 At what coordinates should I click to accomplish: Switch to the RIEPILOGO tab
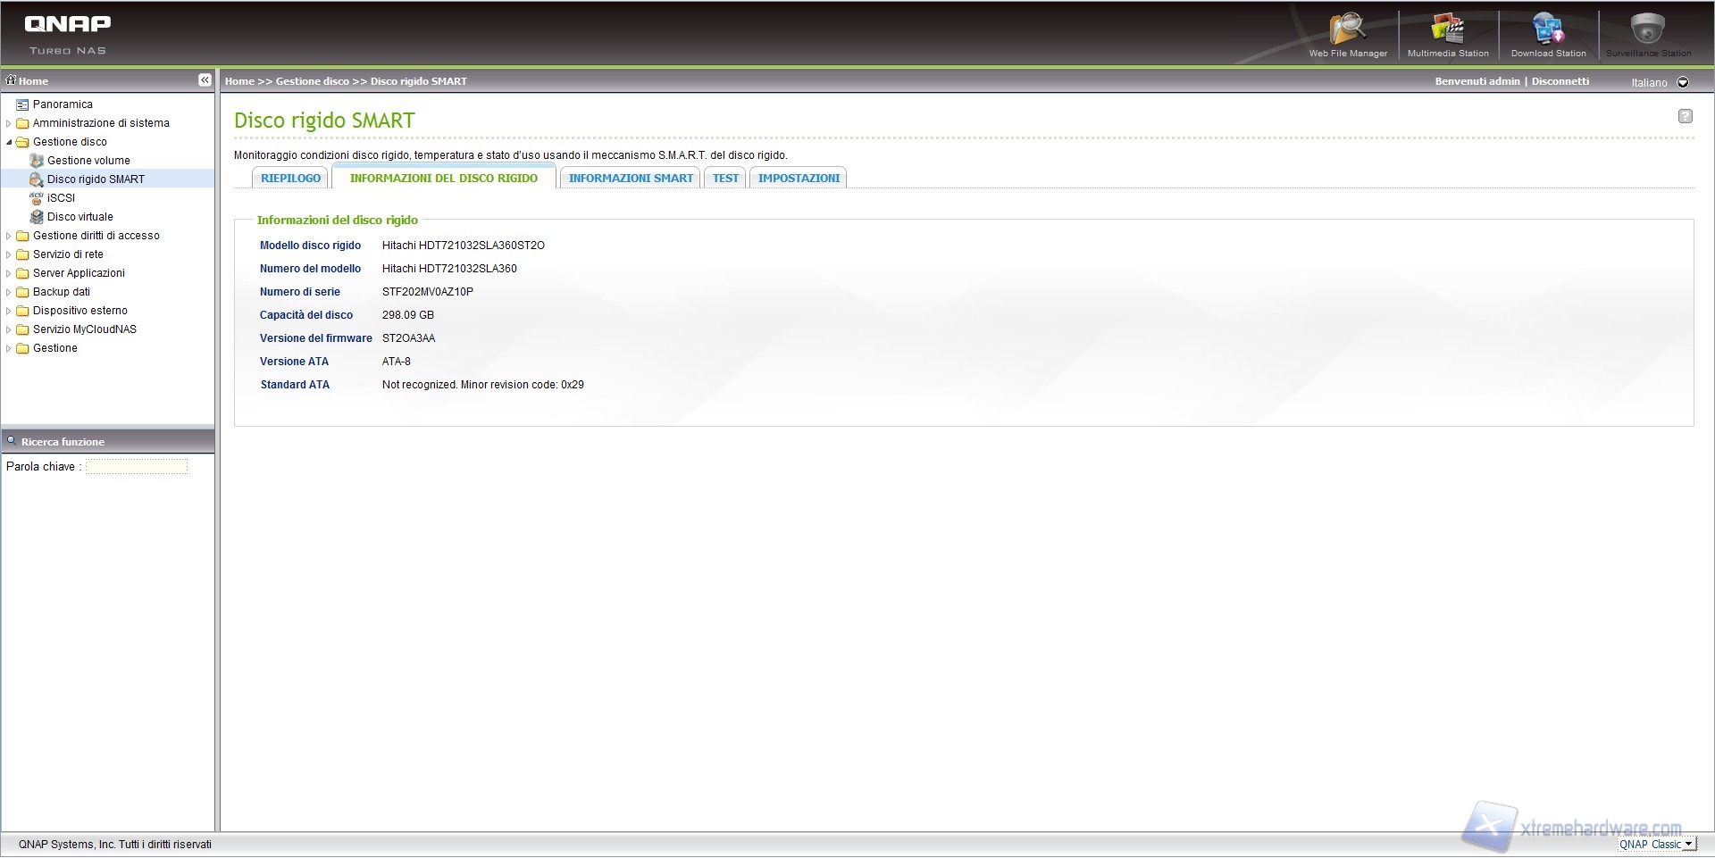click(x=290, y=179)
